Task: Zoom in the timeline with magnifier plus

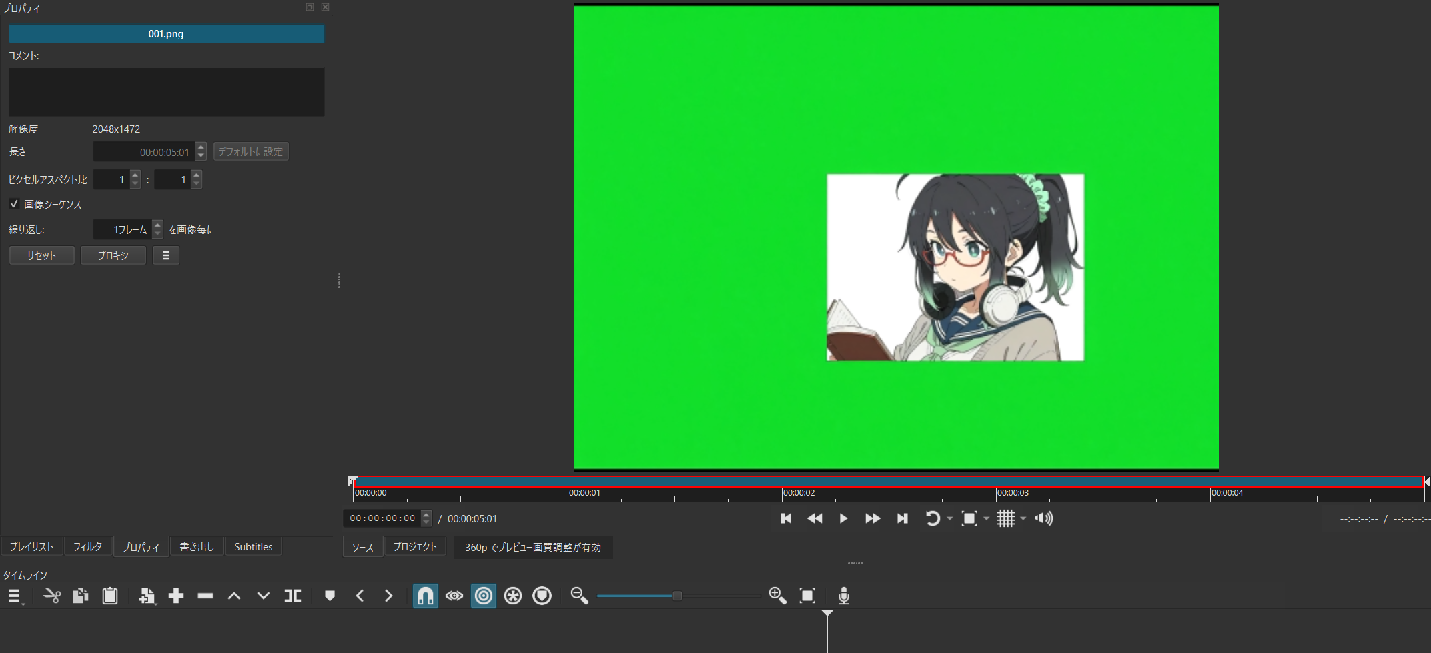Action: tap(777, 596)
